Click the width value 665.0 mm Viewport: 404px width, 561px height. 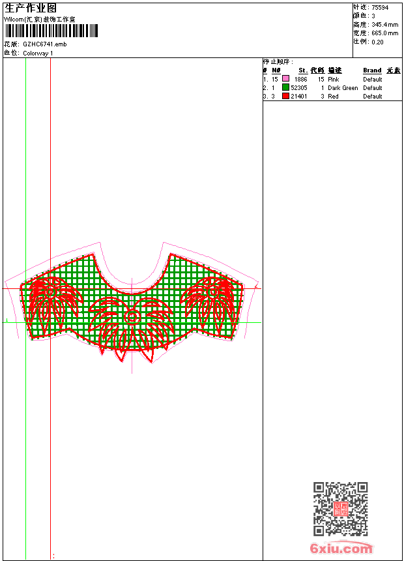pos(384,33)
